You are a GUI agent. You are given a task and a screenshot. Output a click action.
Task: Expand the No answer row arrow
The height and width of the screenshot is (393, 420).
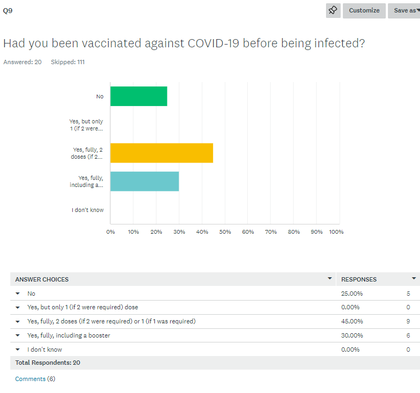[x=18, y=294]
